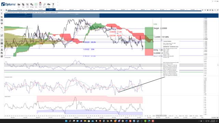Click the Optuma logo

pos(8,4)
